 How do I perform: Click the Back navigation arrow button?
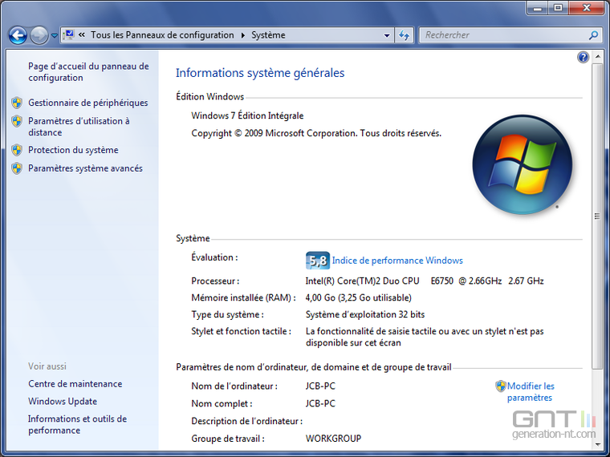(18, 35)
